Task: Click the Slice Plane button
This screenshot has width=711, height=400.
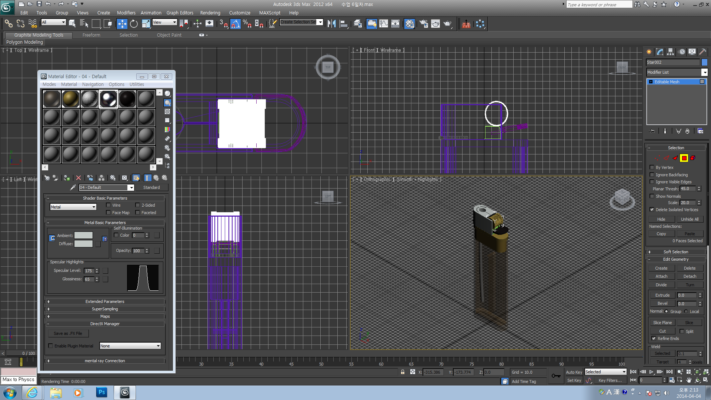Action: click(x=662, y=323)
